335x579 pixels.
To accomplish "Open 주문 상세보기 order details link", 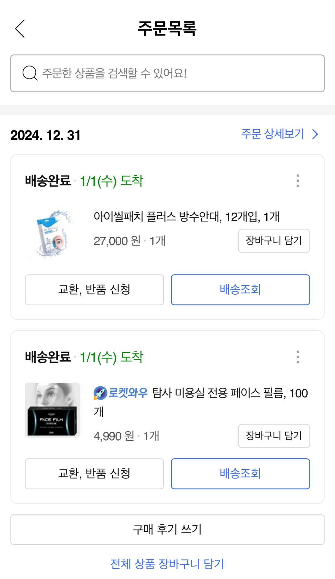I will (x=272, y=134).
